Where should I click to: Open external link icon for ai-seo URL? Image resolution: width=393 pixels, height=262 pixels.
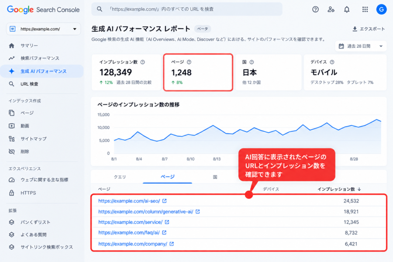[x=165, y=201]
